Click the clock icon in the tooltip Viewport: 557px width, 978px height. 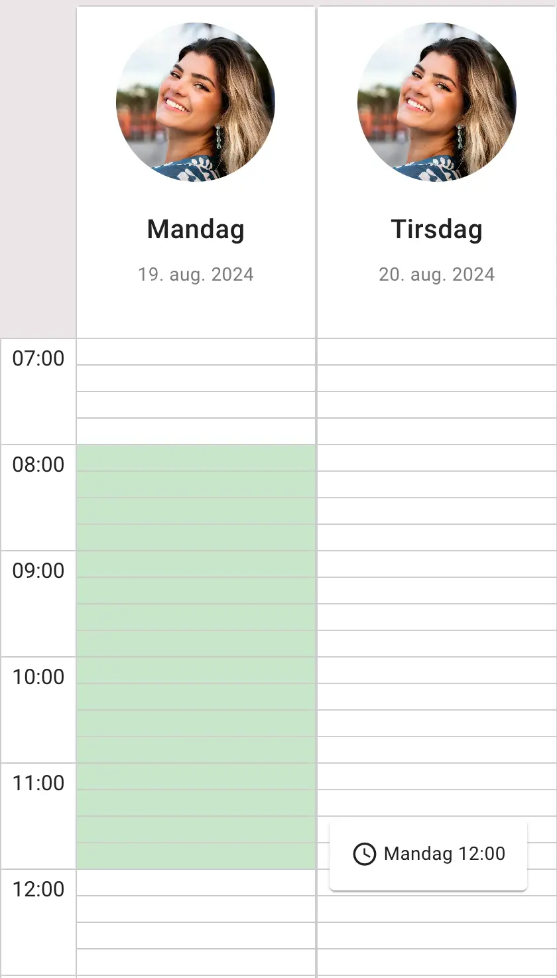pyautogui.click(x=364, y=854)
